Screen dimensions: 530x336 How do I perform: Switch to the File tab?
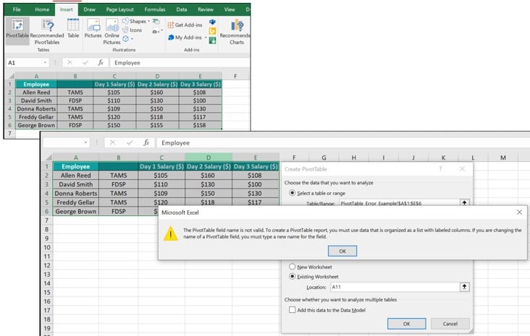(17, 9)
